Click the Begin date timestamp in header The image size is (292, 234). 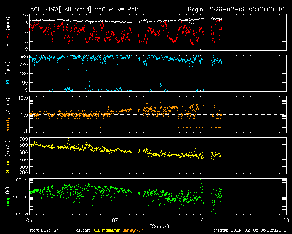pyautogui.click(x=236, y=9)
